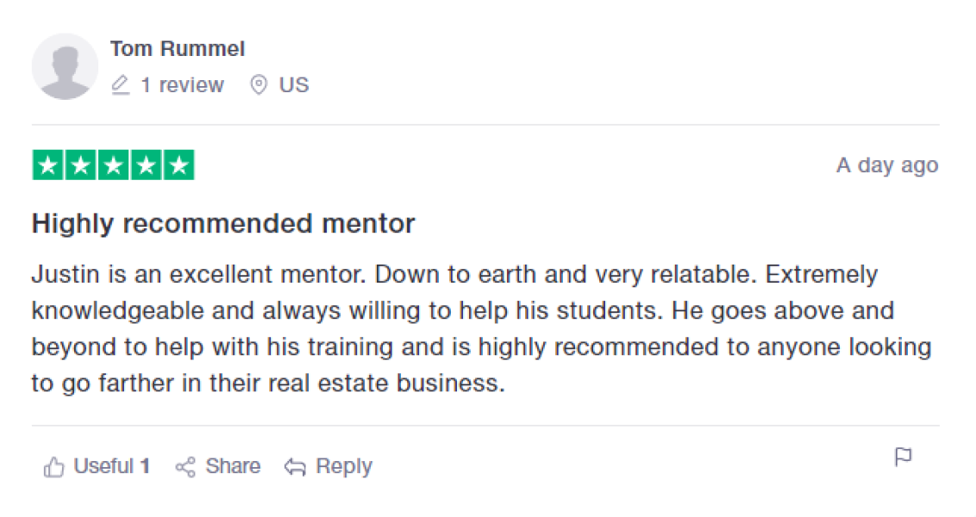This screenshot has width=976, height=517.
Task: Open the "Highly recommended mentor" review title
Action: coord(223,224)
